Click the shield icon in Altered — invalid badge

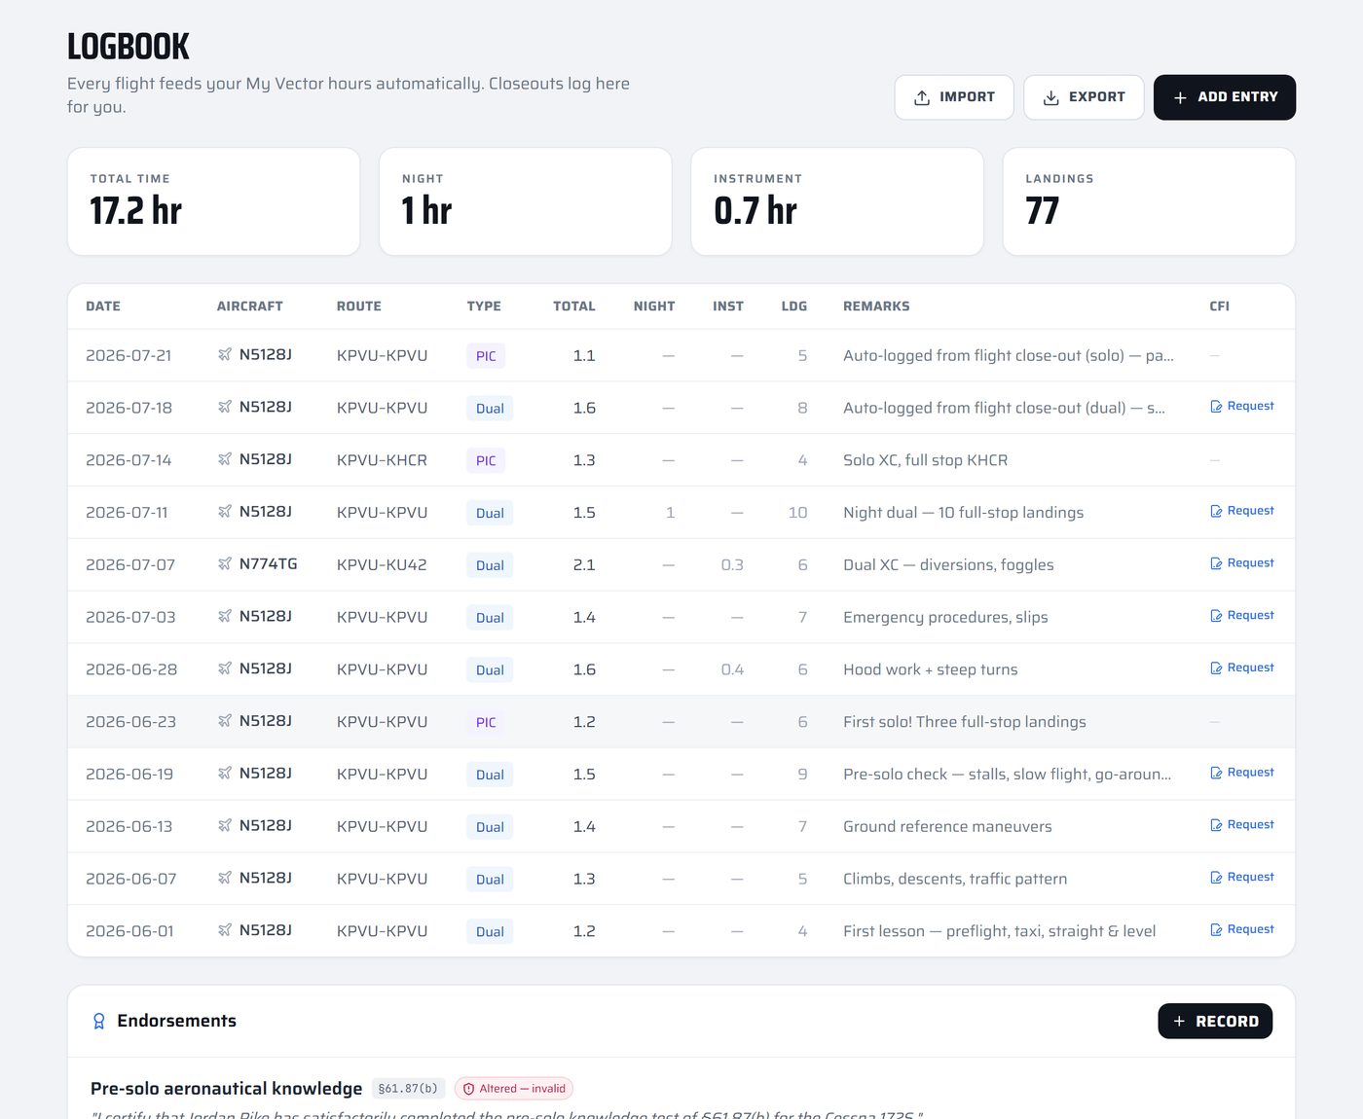[x=468, y=1089]
